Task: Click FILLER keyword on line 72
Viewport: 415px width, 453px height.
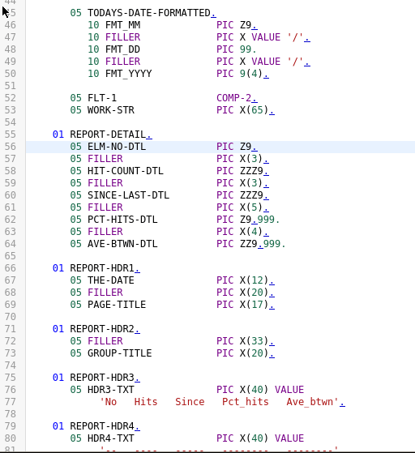Action: tap(105, 341)
